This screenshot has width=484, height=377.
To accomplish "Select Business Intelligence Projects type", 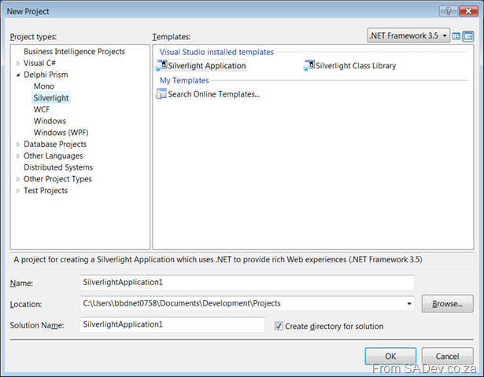I will (x=75, y=51).
